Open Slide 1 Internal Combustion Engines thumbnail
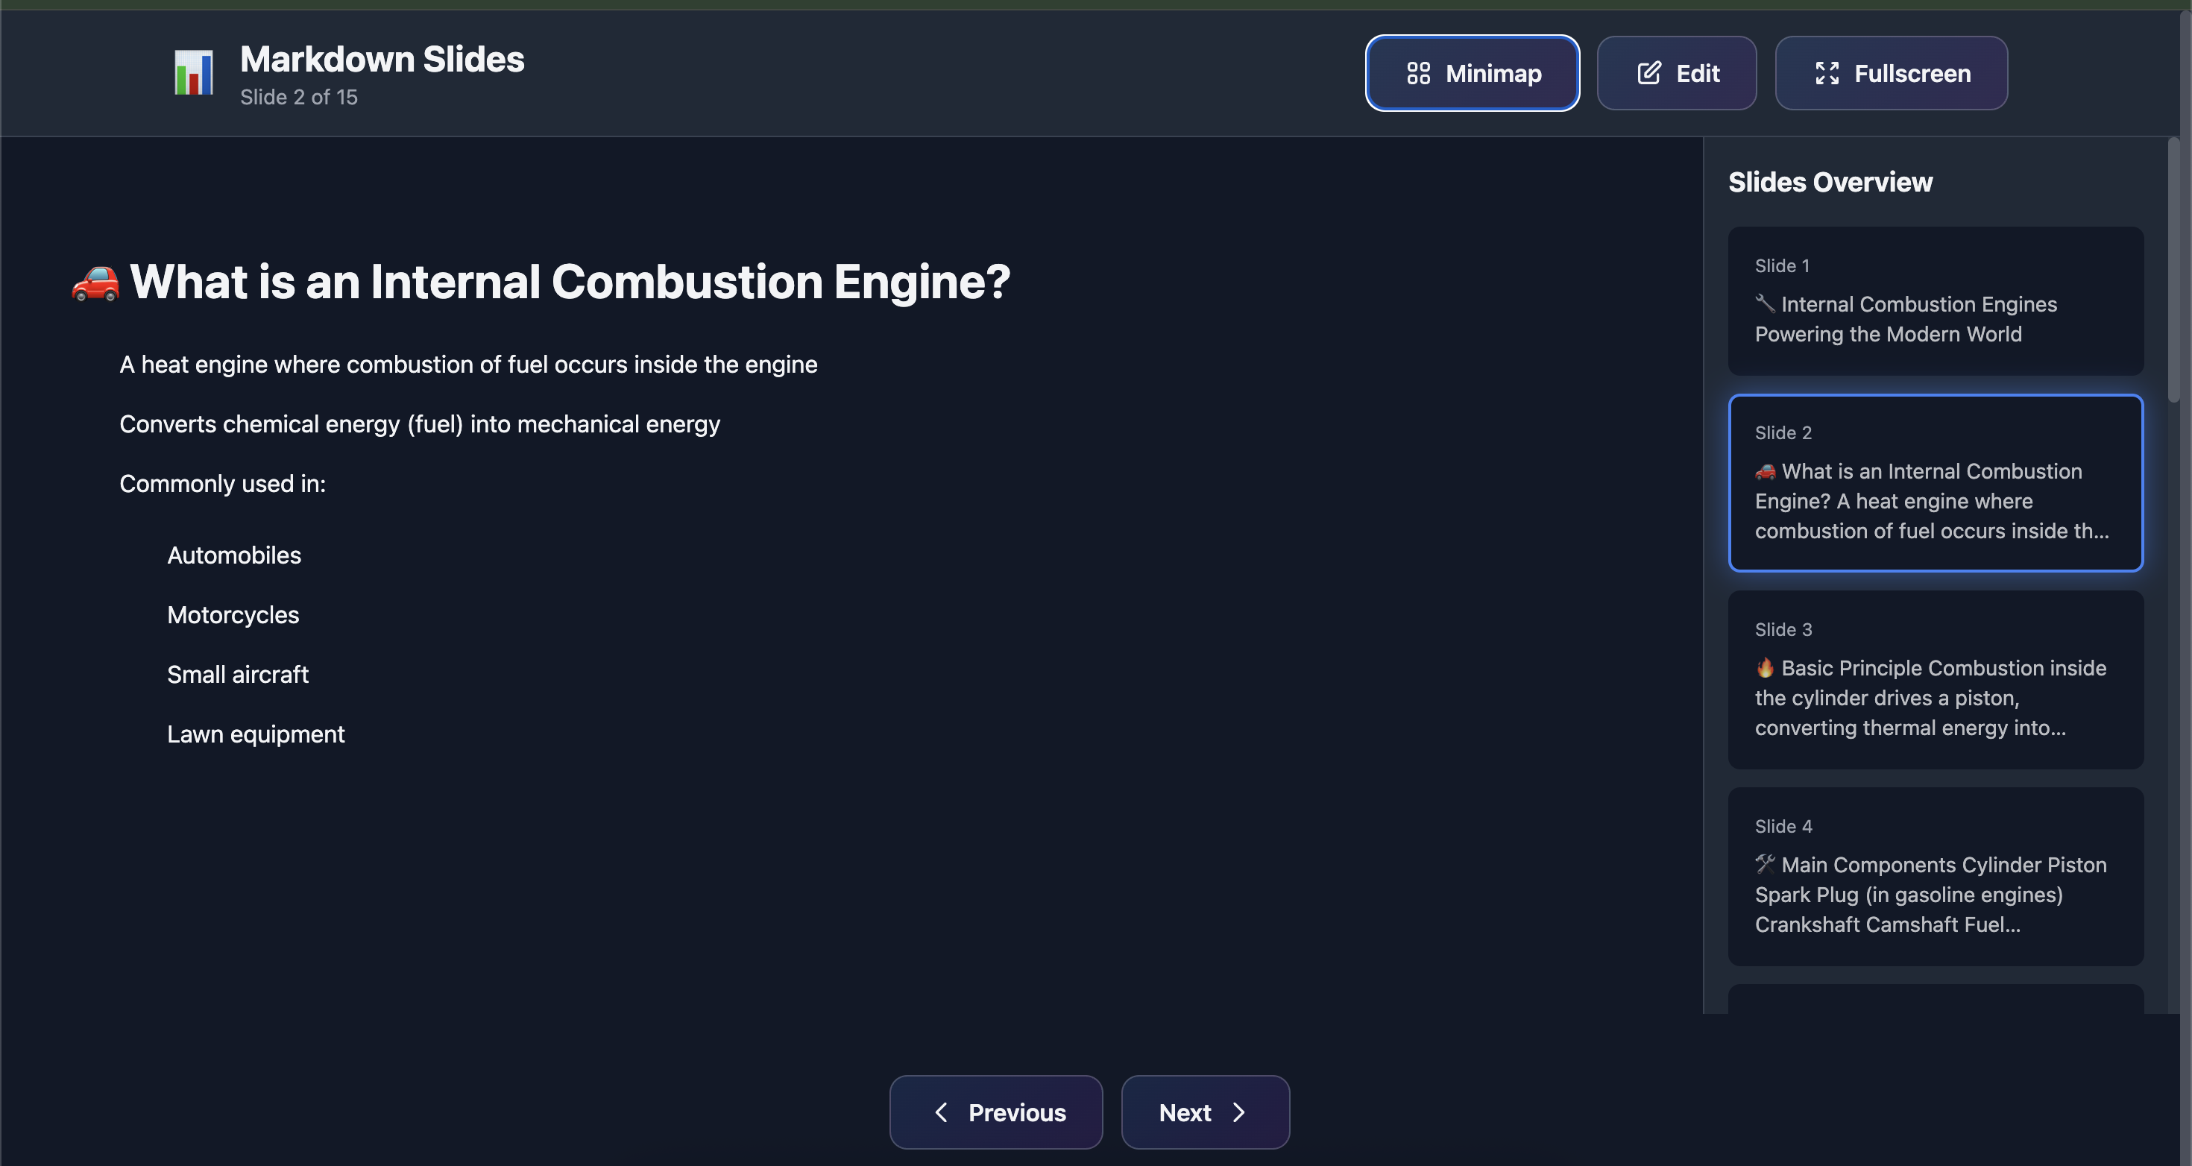 (x=1935, y=301)
